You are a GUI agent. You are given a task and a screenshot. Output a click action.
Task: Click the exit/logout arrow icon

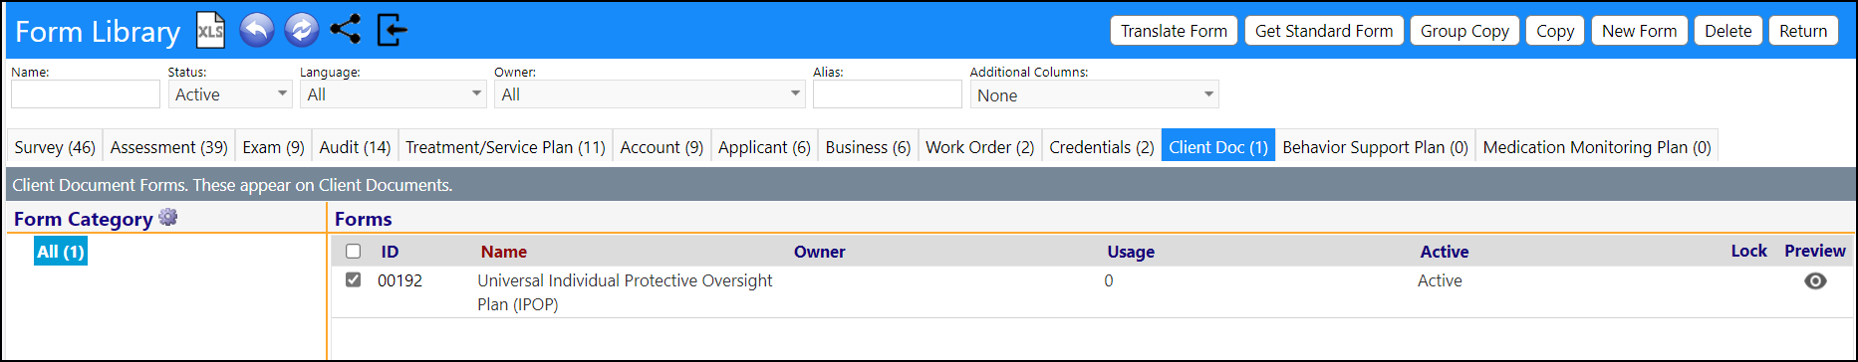393,30
